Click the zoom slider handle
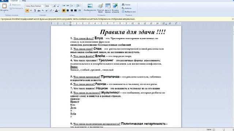234x131 pixels. (x=223, y=130)
